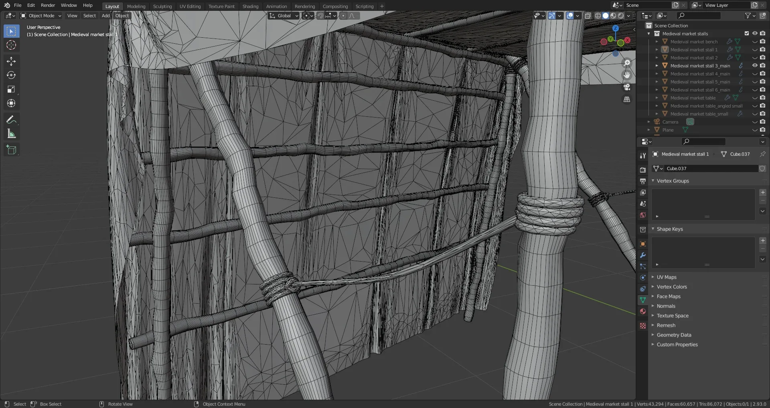This screenshot has height=408, width=770.
Task: Switch perspective/orthographic grid icon
Action: pos(627,99)
